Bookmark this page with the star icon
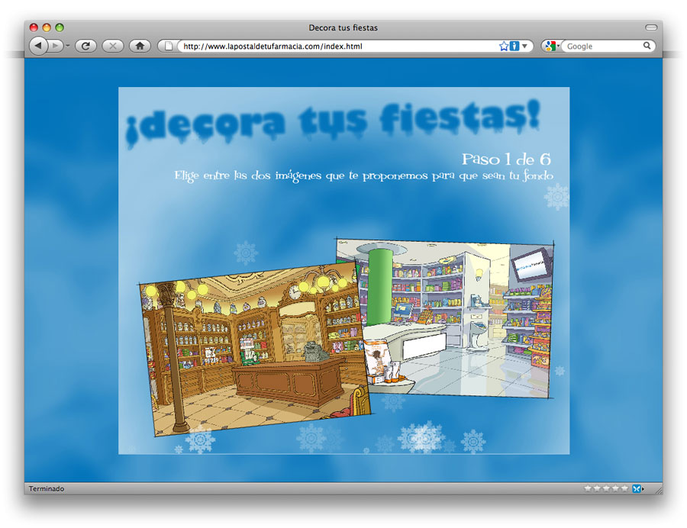Image resolution: width=687 pixels, height=528 pixels. click(504, 46)
